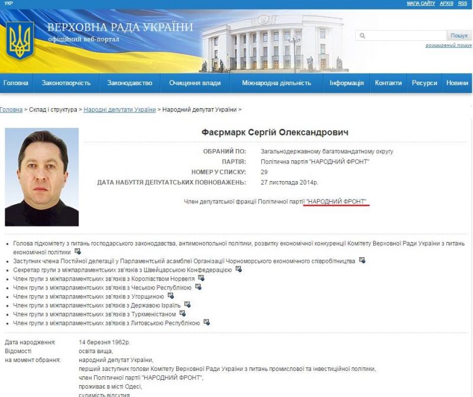Go to the Новини section

tap(457, 83)
